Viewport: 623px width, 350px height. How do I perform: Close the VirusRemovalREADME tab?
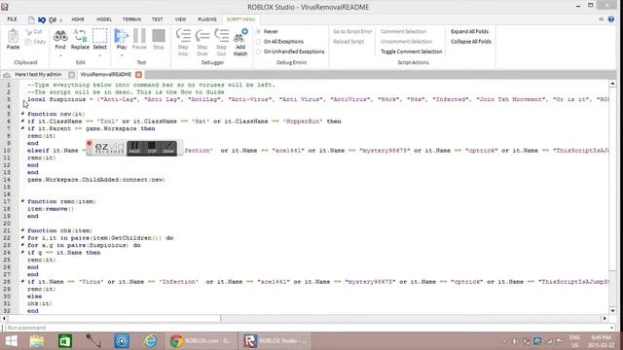138,74
